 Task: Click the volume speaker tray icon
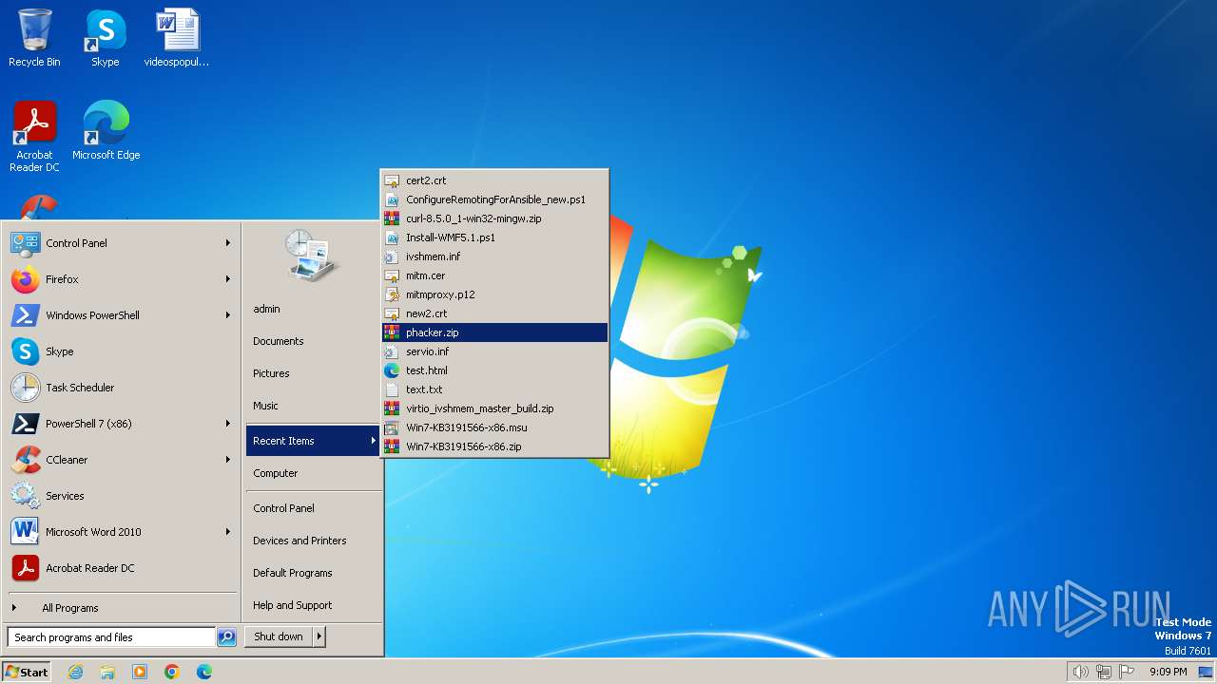1081,672
